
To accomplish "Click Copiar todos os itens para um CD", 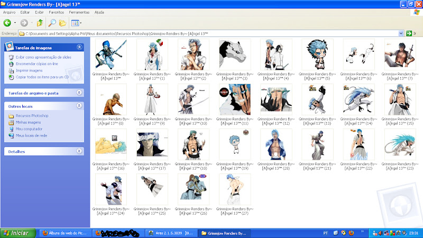I will pyautogui.click(x=42, y=77).
